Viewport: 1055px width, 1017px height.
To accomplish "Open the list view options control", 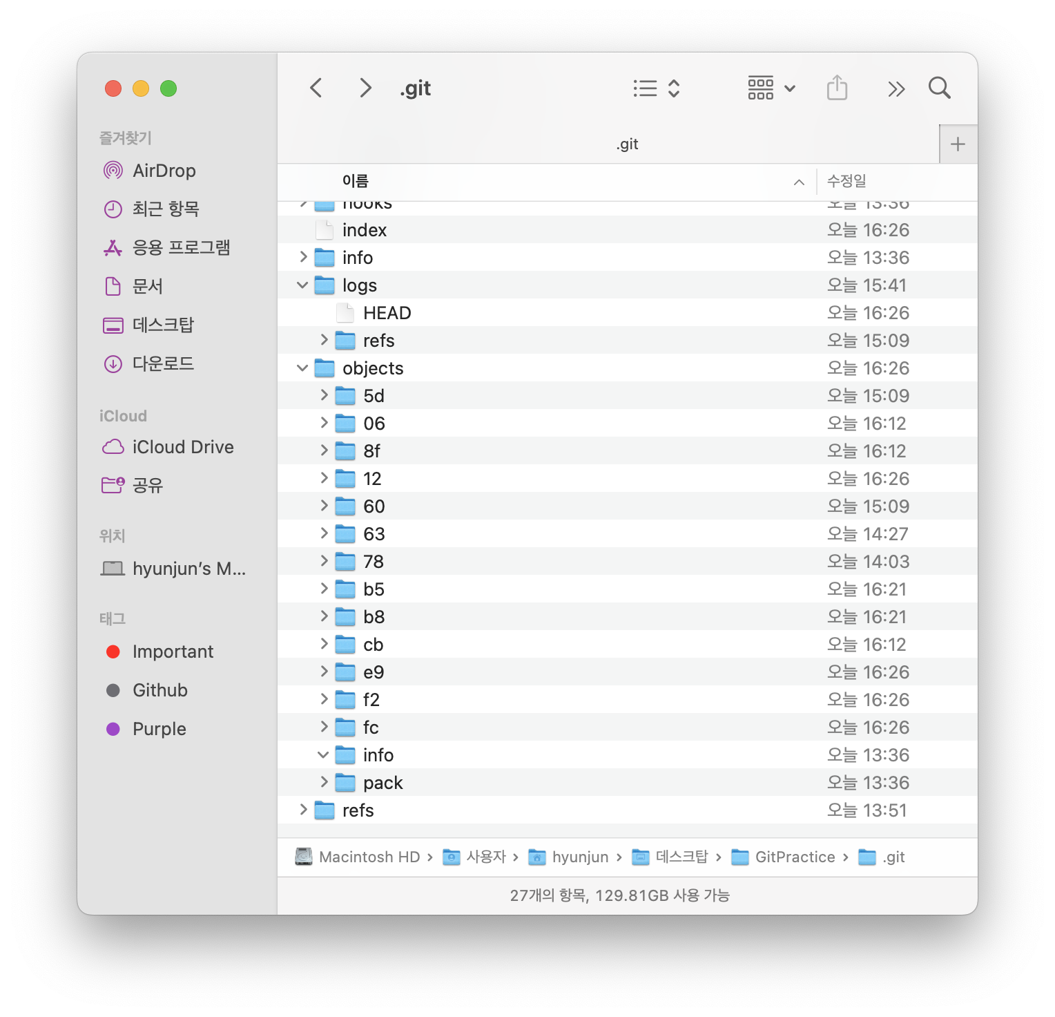I will coord(657,88).
